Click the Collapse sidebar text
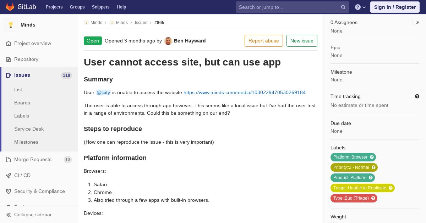 click(33, 215)
